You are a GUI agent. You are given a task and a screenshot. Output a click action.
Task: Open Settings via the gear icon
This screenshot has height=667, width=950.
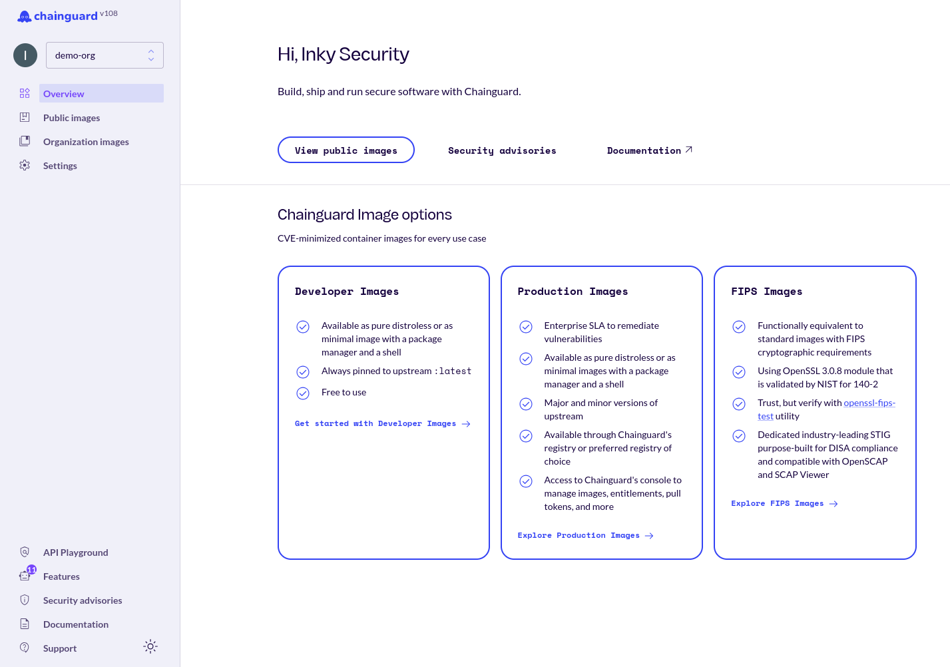pos(25,165)
